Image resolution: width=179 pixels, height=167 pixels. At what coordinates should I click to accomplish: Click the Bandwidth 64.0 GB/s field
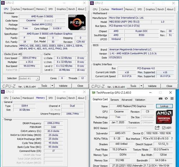coord(161,160)
